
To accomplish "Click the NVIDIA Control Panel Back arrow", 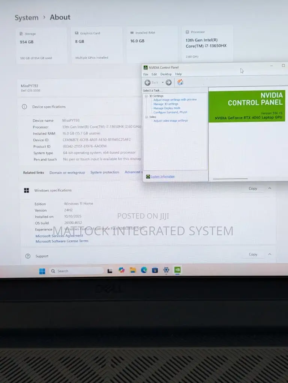I will pyautogui.click(x=147, y=83).
